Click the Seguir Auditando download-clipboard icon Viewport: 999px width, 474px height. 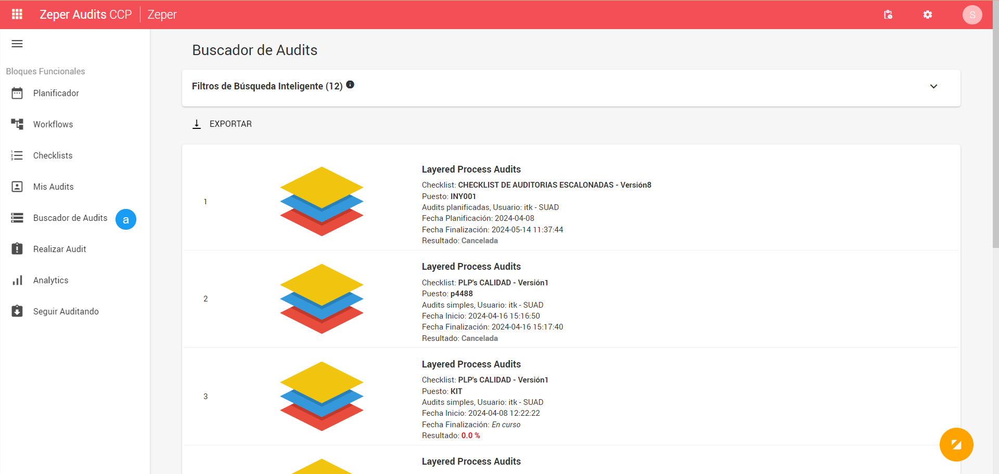17,311
